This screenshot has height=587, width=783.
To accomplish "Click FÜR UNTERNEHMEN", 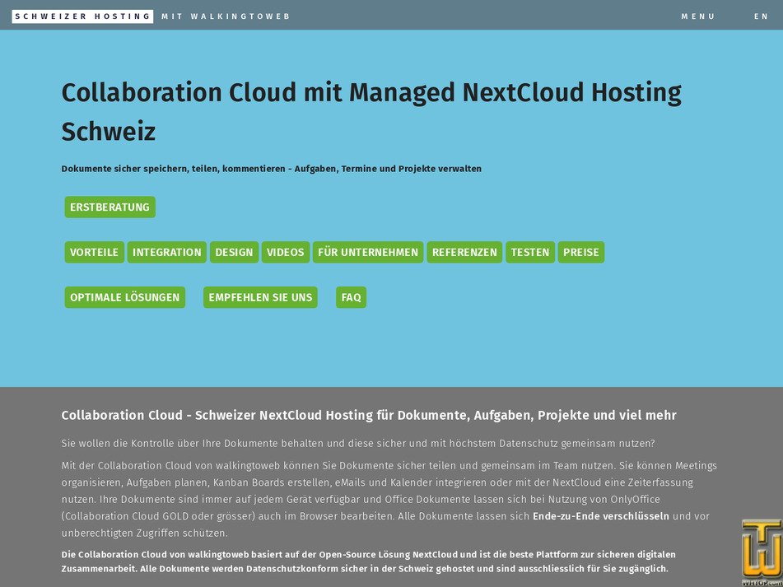I will click(367, 252).
